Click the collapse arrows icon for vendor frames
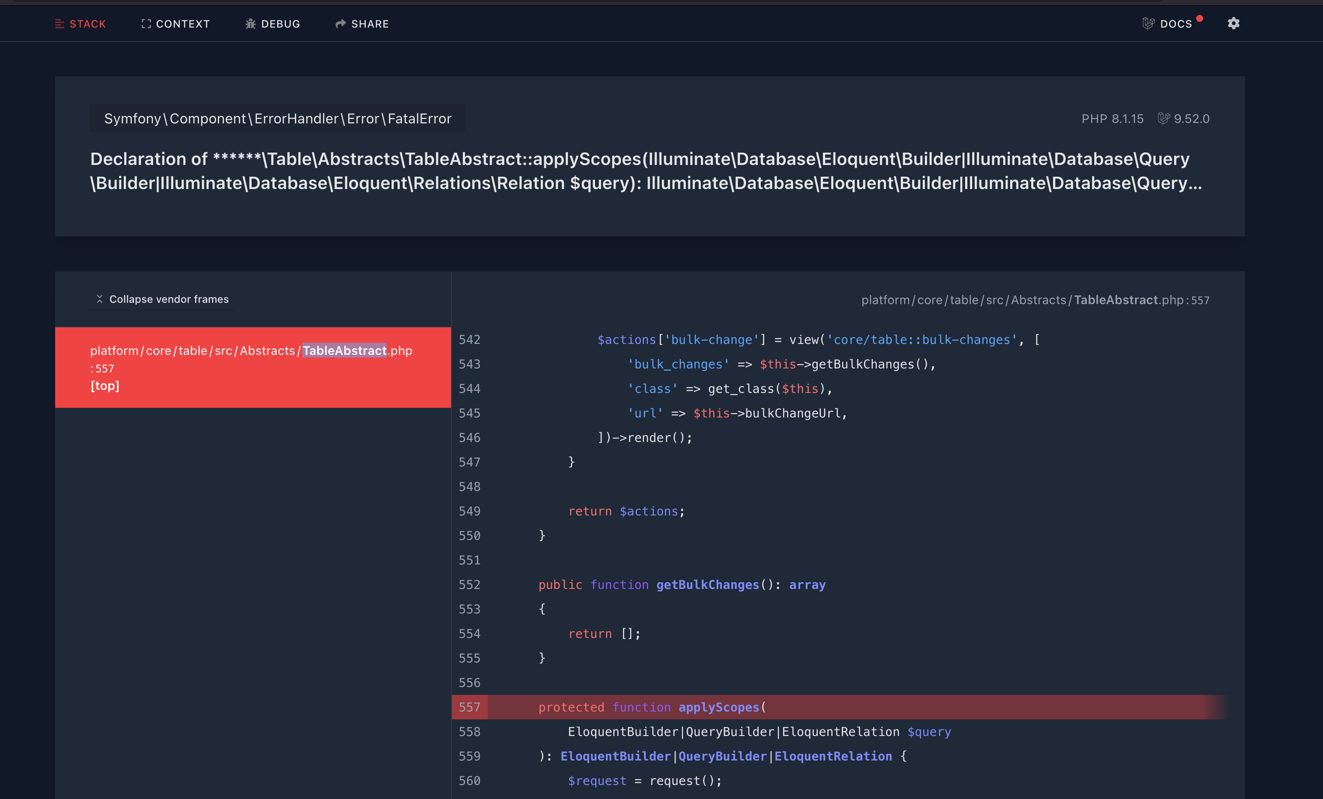The image size is (1323, 799). (99, 299)
